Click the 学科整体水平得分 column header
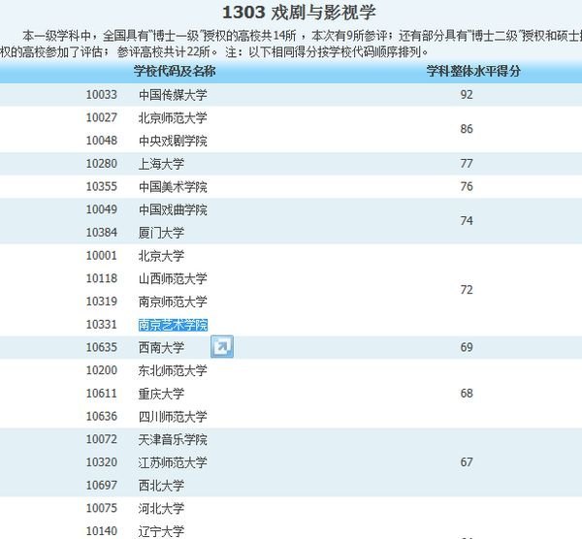This screenshot has width=582, height=539. click(x=473, y=72)
